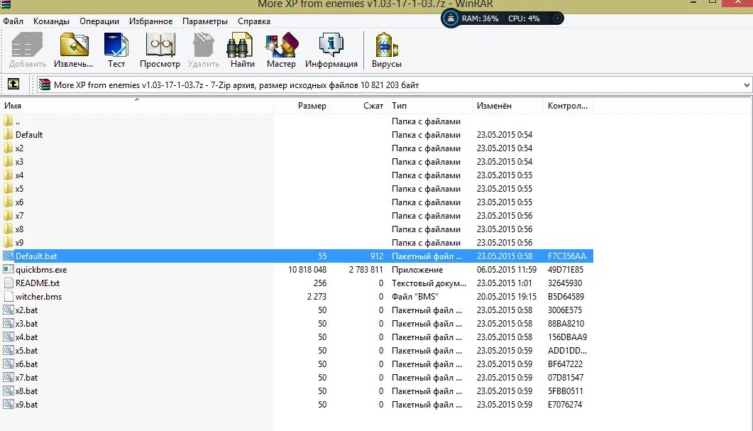Image resolution: width=753 pixels, height=431 pixels.
Task: Select the x2.bat batch file icon
Action: pyautogui.click(x=9, y=310)
